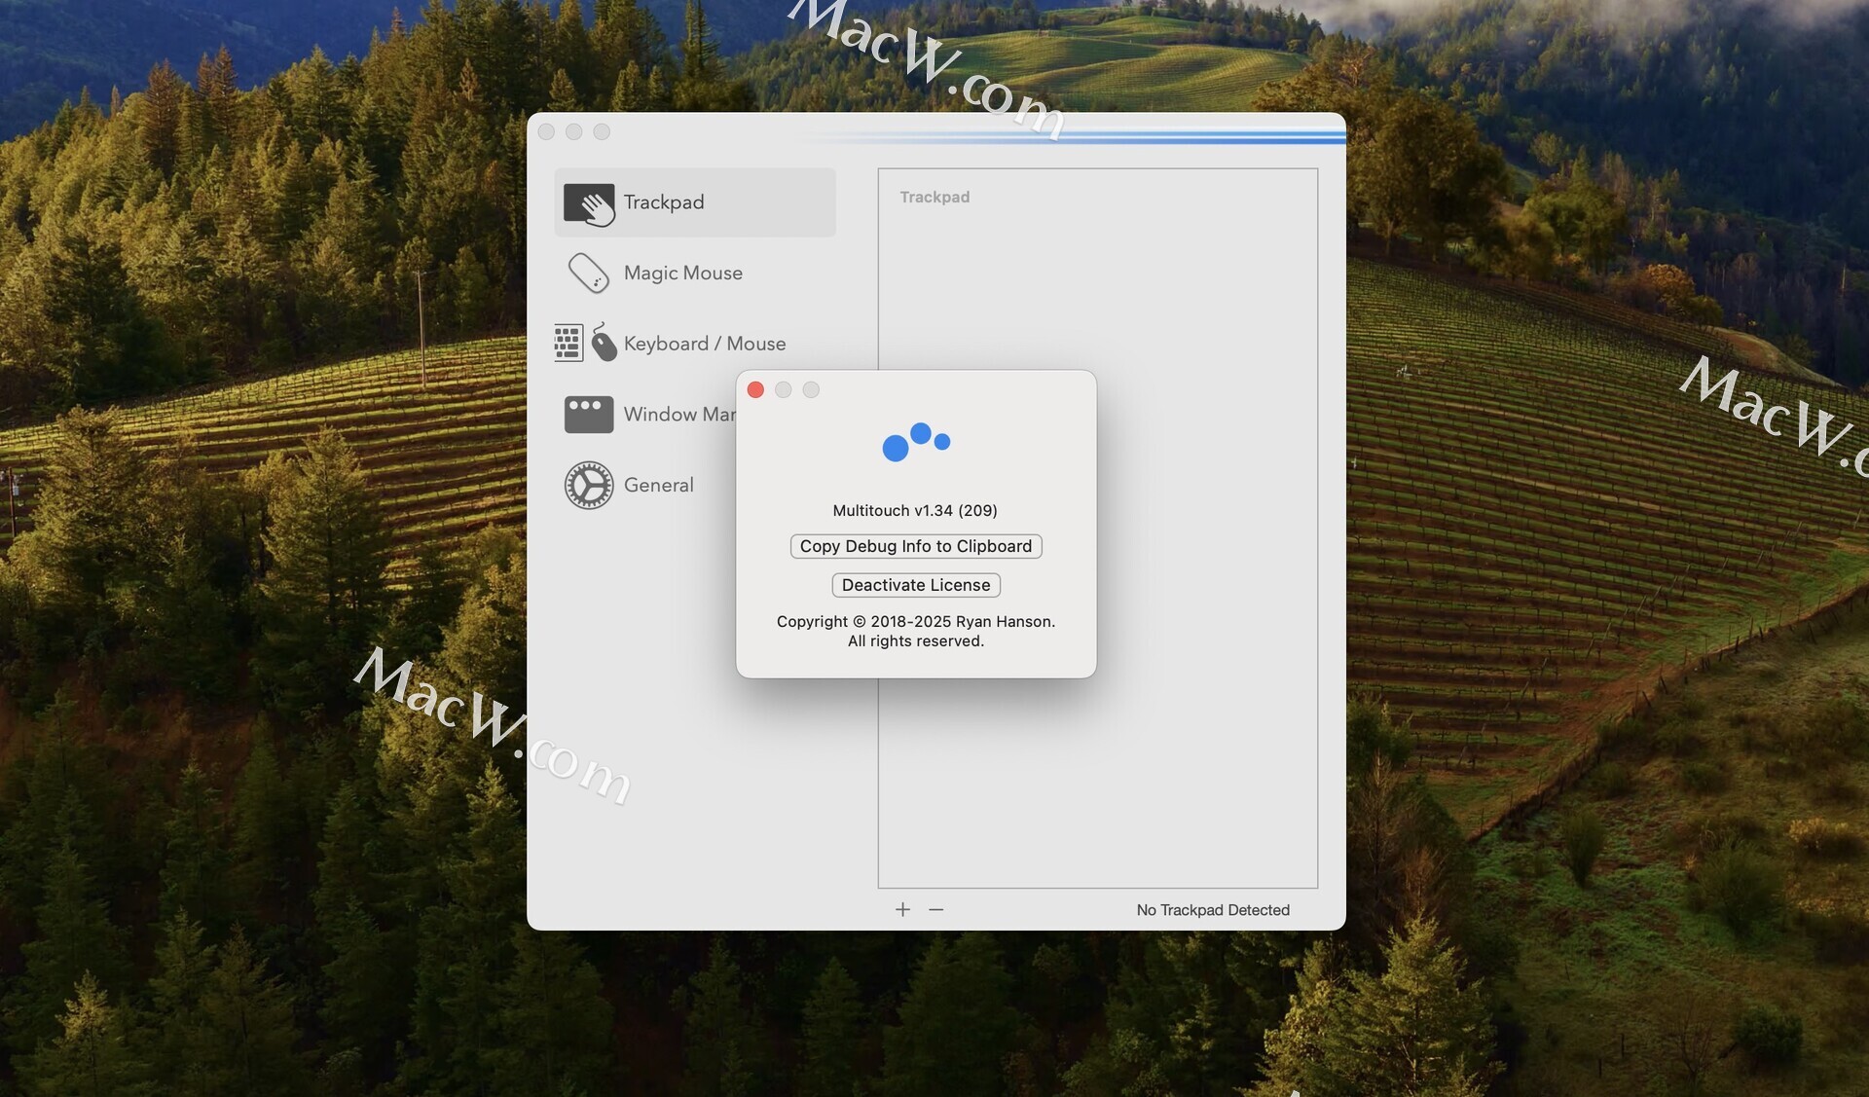
Task: Remove a gesture with the minus button
Action: (935, 909)
